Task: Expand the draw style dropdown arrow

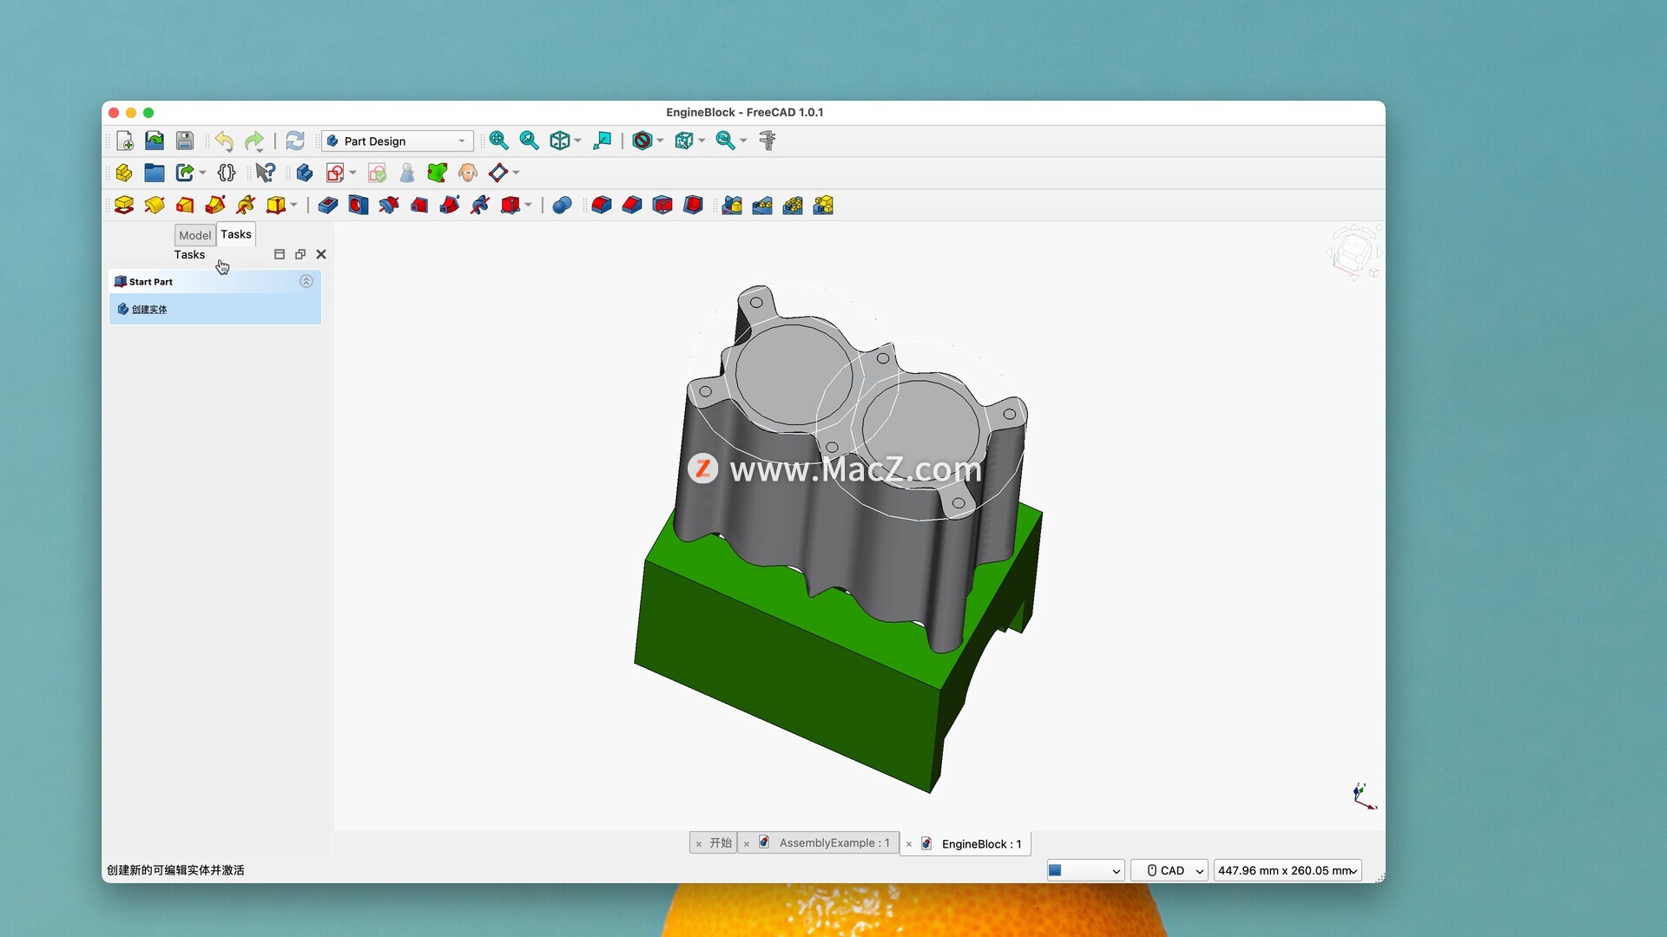Action: pyautogui.click(x=661, y=141)
